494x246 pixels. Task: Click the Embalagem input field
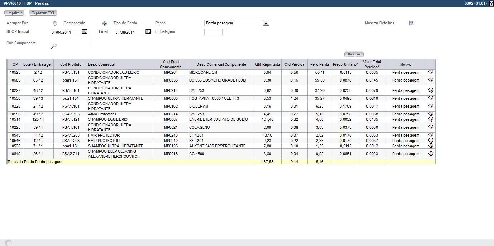click(x=213, y=32)
